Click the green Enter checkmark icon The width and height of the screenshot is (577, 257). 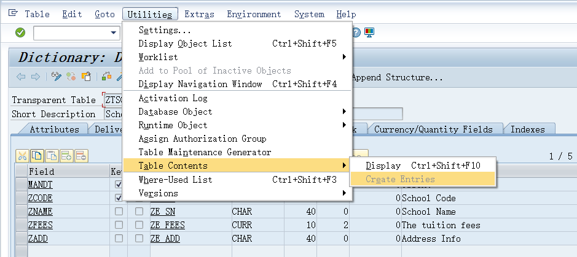coord(20,33)
